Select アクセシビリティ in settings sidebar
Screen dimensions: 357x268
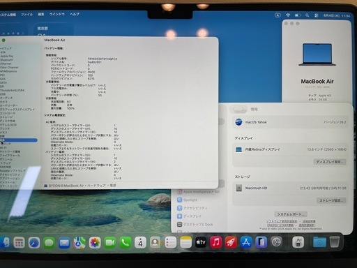pyautogui.click(x=192, y=208)
